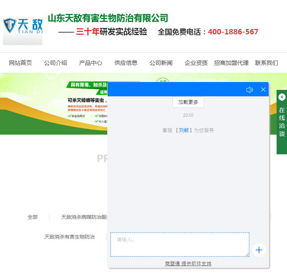Focus the 请输入 chat input box
Image resolution: width=287 pixels, height=275 pixels.
click(180, 245)
